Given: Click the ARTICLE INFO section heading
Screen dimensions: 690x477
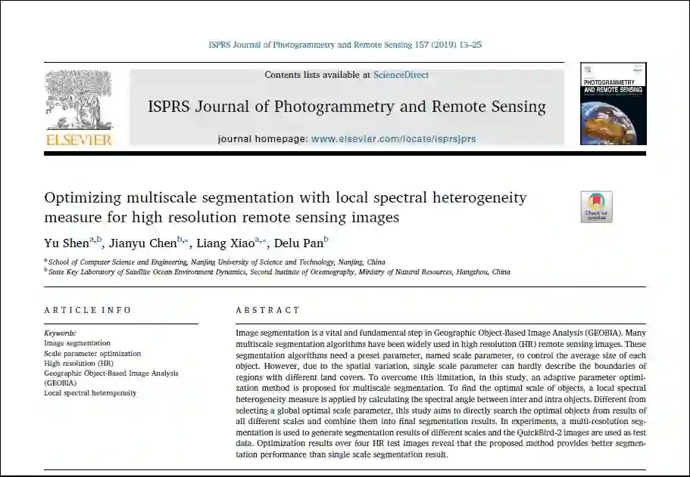Looking at the screenshot, I should click(x=88, y=310).
